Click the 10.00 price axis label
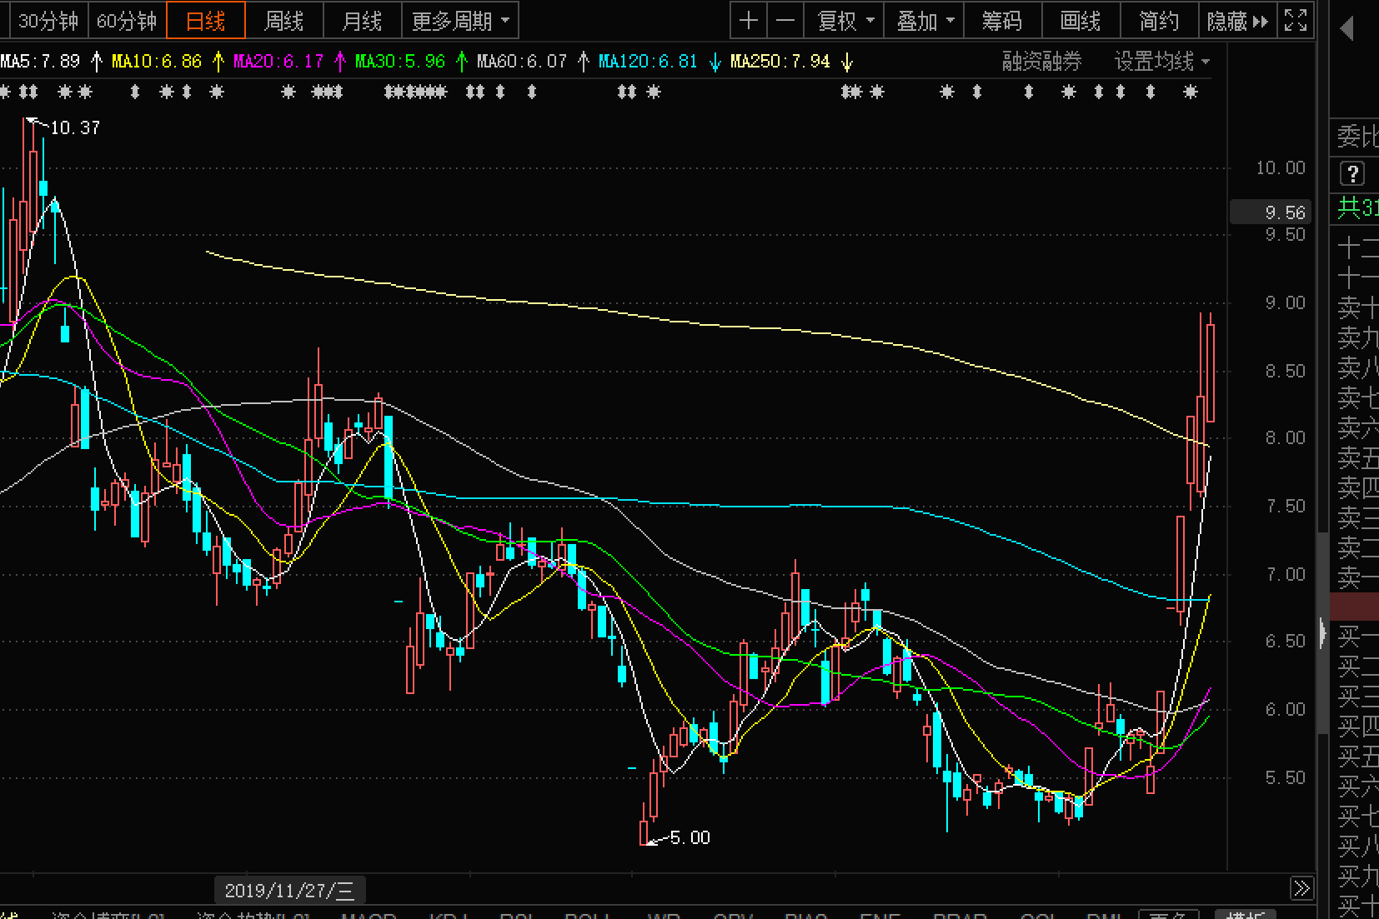Image resolution: width=1379 pixels, height=919 pixels. 1281,167
